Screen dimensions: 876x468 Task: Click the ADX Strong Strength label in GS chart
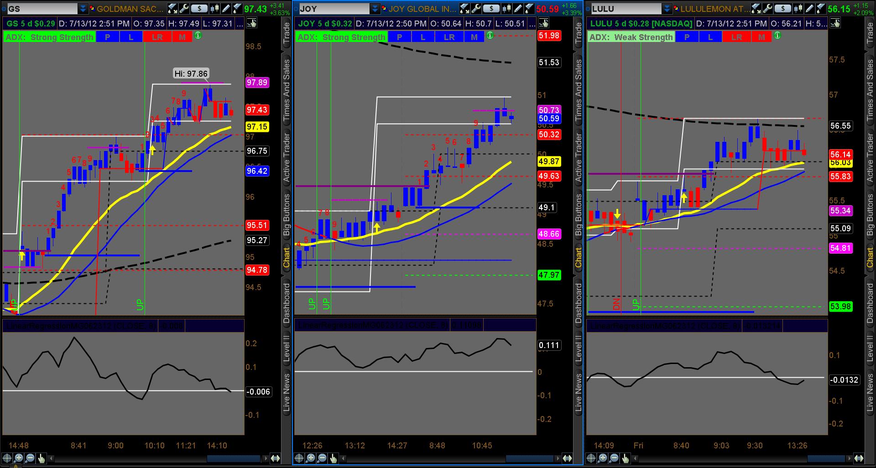(49, 37)
